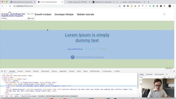Expand the header HeaderWrapper node

click(x=6, y=84)
